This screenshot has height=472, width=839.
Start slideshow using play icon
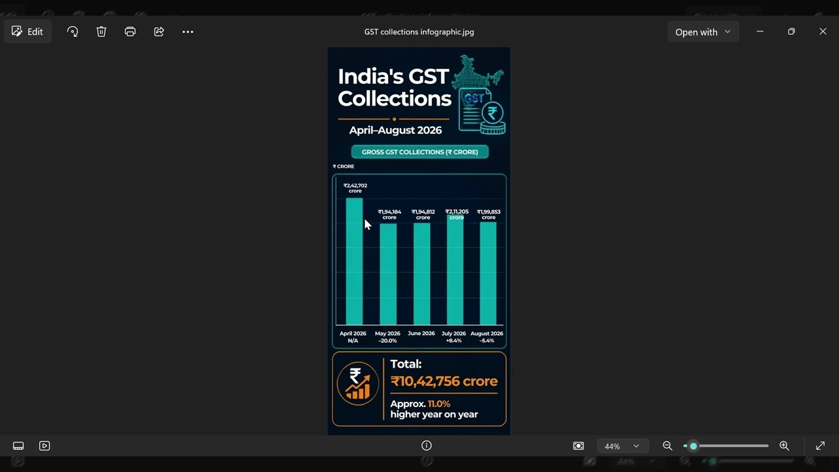tap(45, 446)
